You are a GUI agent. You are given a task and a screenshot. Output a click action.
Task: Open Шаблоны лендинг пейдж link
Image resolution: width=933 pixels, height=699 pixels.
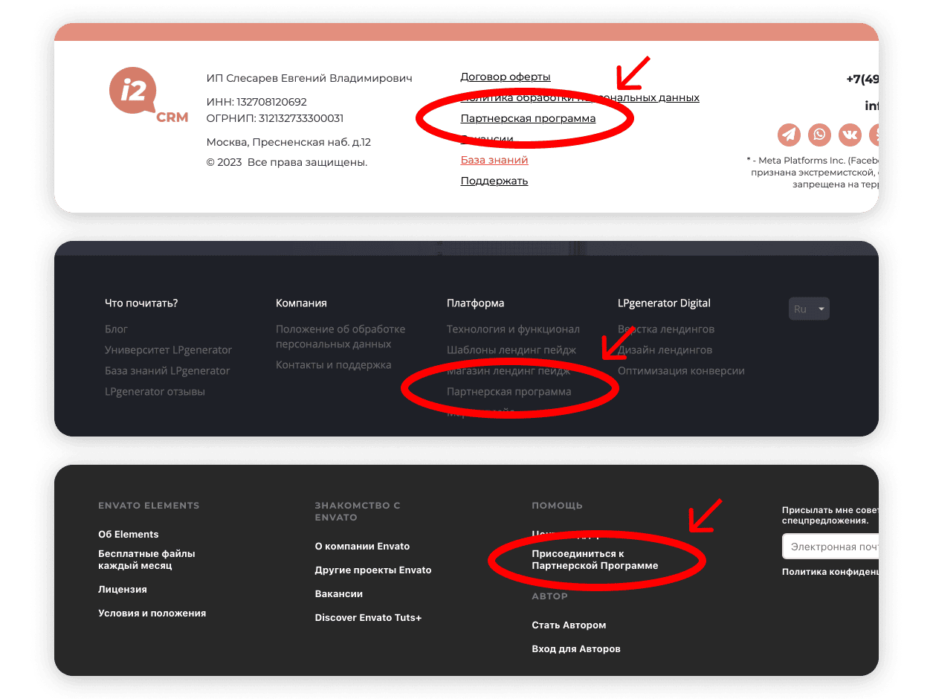[511, 349]
